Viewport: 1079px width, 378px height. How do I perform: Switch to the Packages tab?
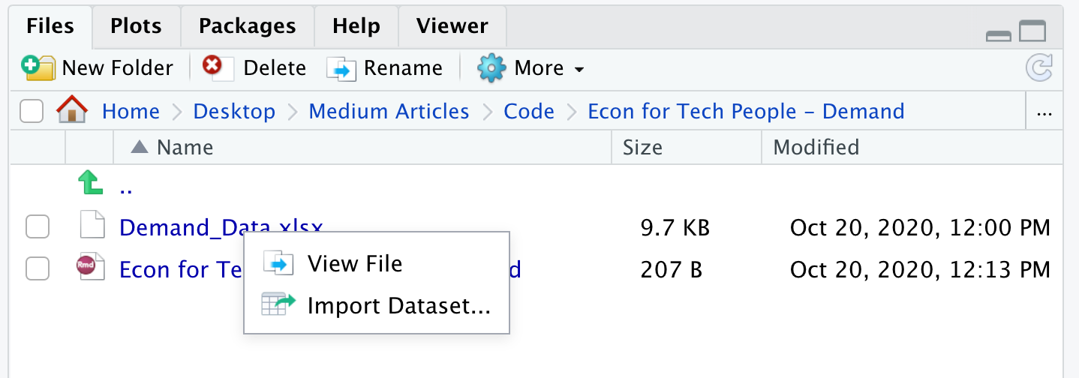pos(248,26)
